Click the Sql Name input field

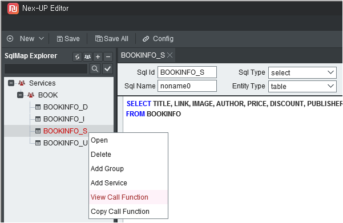(x=187, y=86)
